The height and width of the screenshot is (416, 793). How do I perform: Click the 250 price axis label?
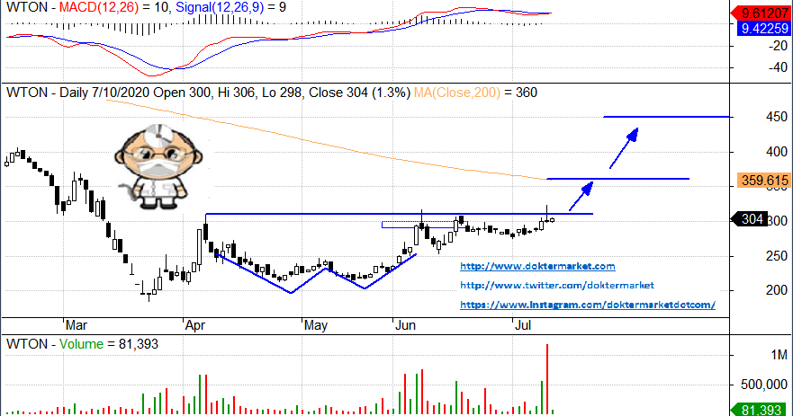pyautogui.click(x=777, y=255)
